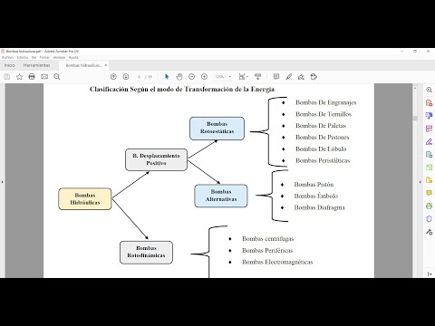Click the Bombas Hidráulicas yellow box
435x326 pixels.
click(85, 199)
